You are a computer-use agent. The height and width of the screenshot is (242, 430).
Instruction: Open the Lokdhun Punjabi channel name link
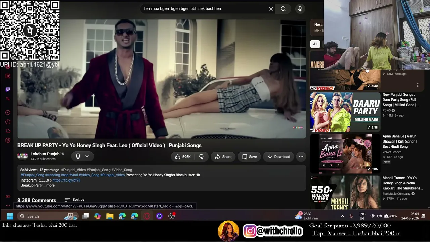(x=45, y=154)
